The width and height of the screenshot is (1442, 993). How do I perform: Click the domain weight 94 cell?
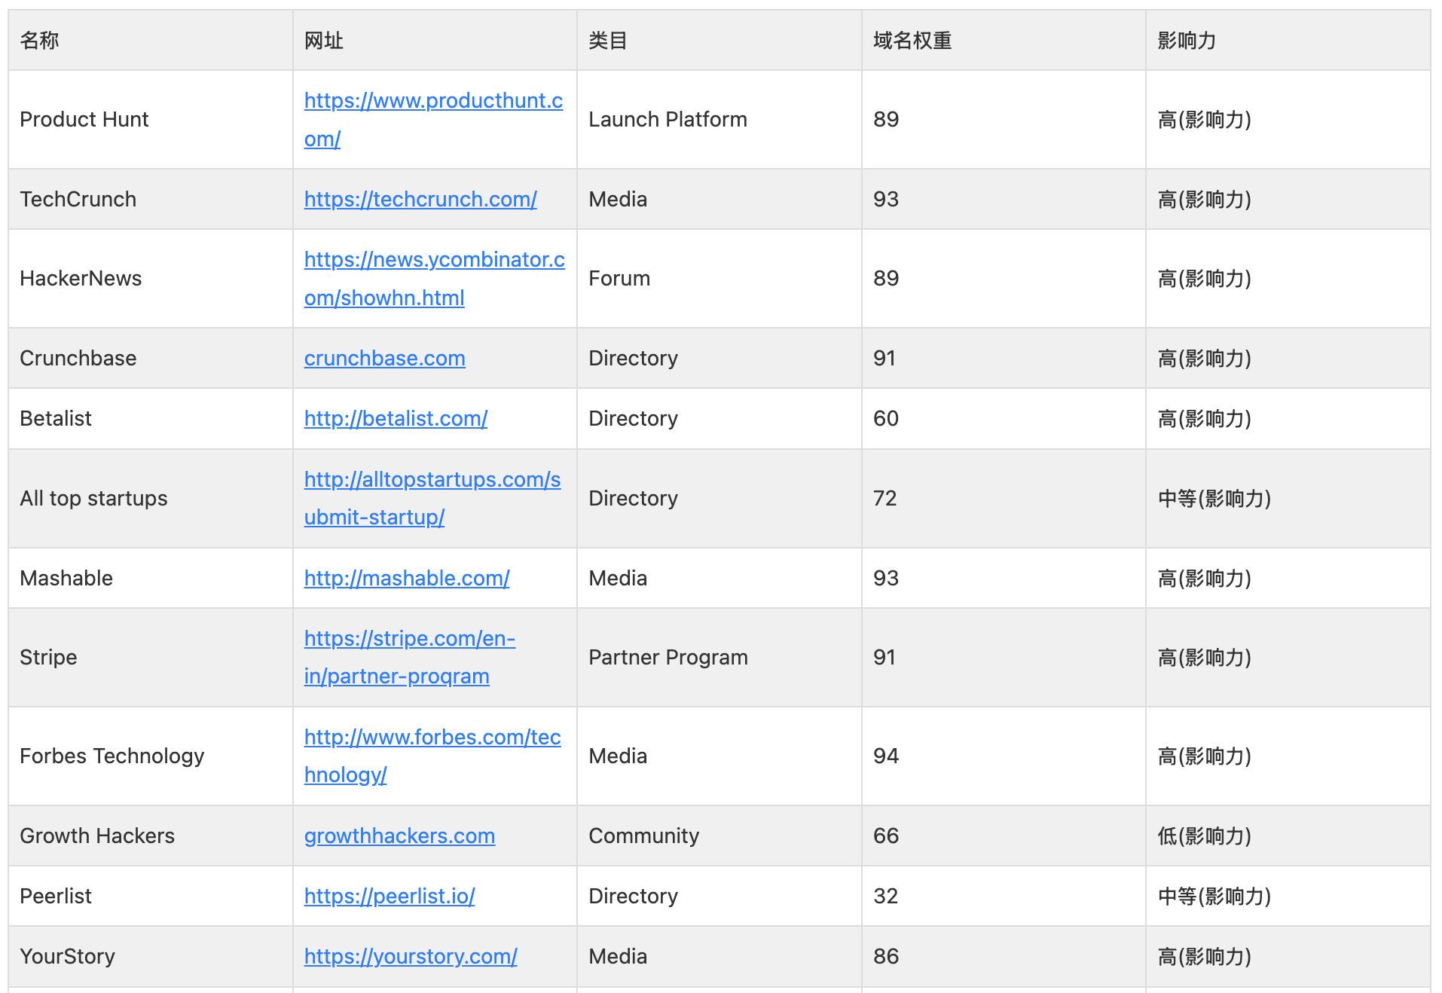tap(1004, 756)
